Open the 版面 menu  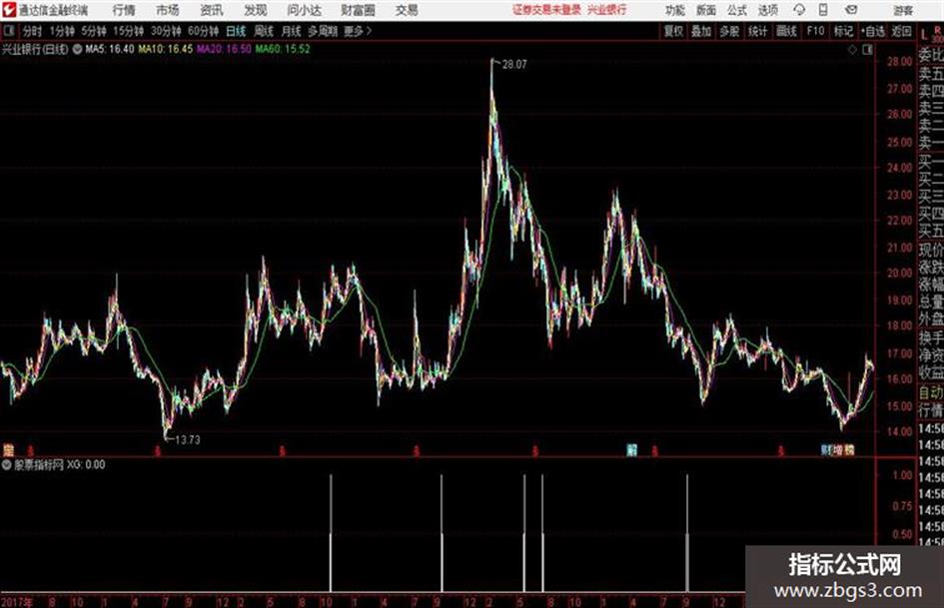click(x=705, y=10)
